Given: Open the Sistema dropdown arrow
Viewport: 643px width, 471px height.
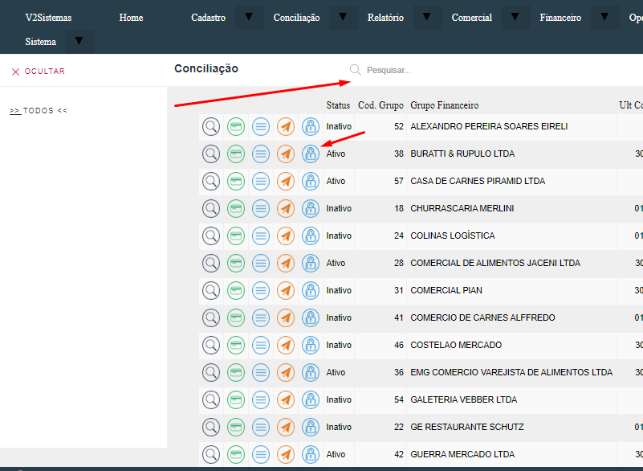Looking at the screenshot, I should tap(79, 42).
